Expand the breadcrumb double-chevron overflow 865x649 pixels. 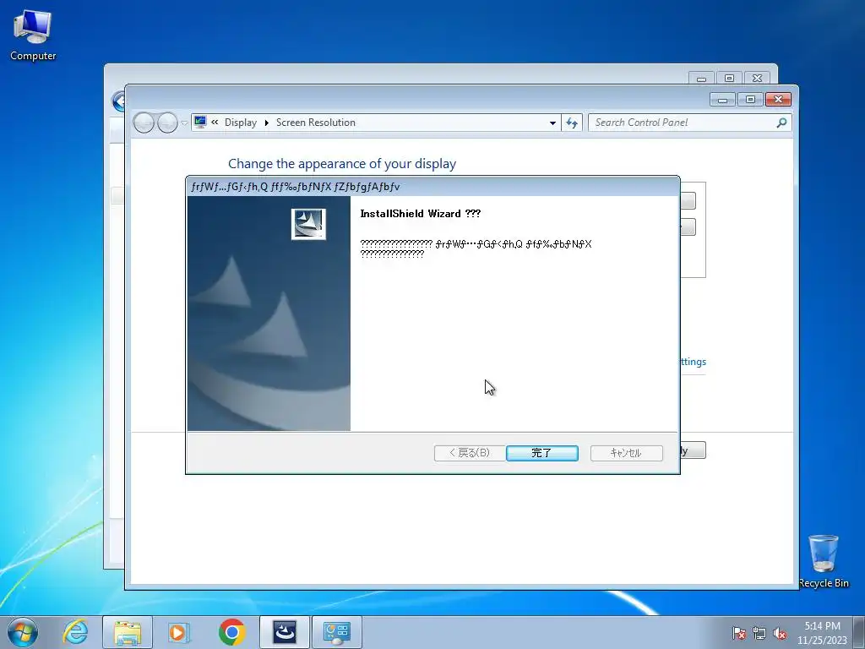pos(215,123)
